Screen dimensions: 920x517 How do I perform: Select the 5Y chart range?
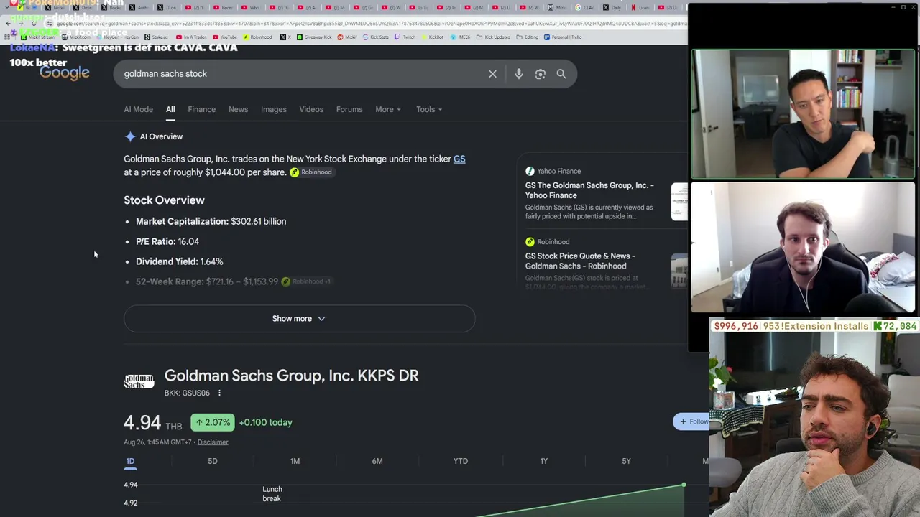626,461
